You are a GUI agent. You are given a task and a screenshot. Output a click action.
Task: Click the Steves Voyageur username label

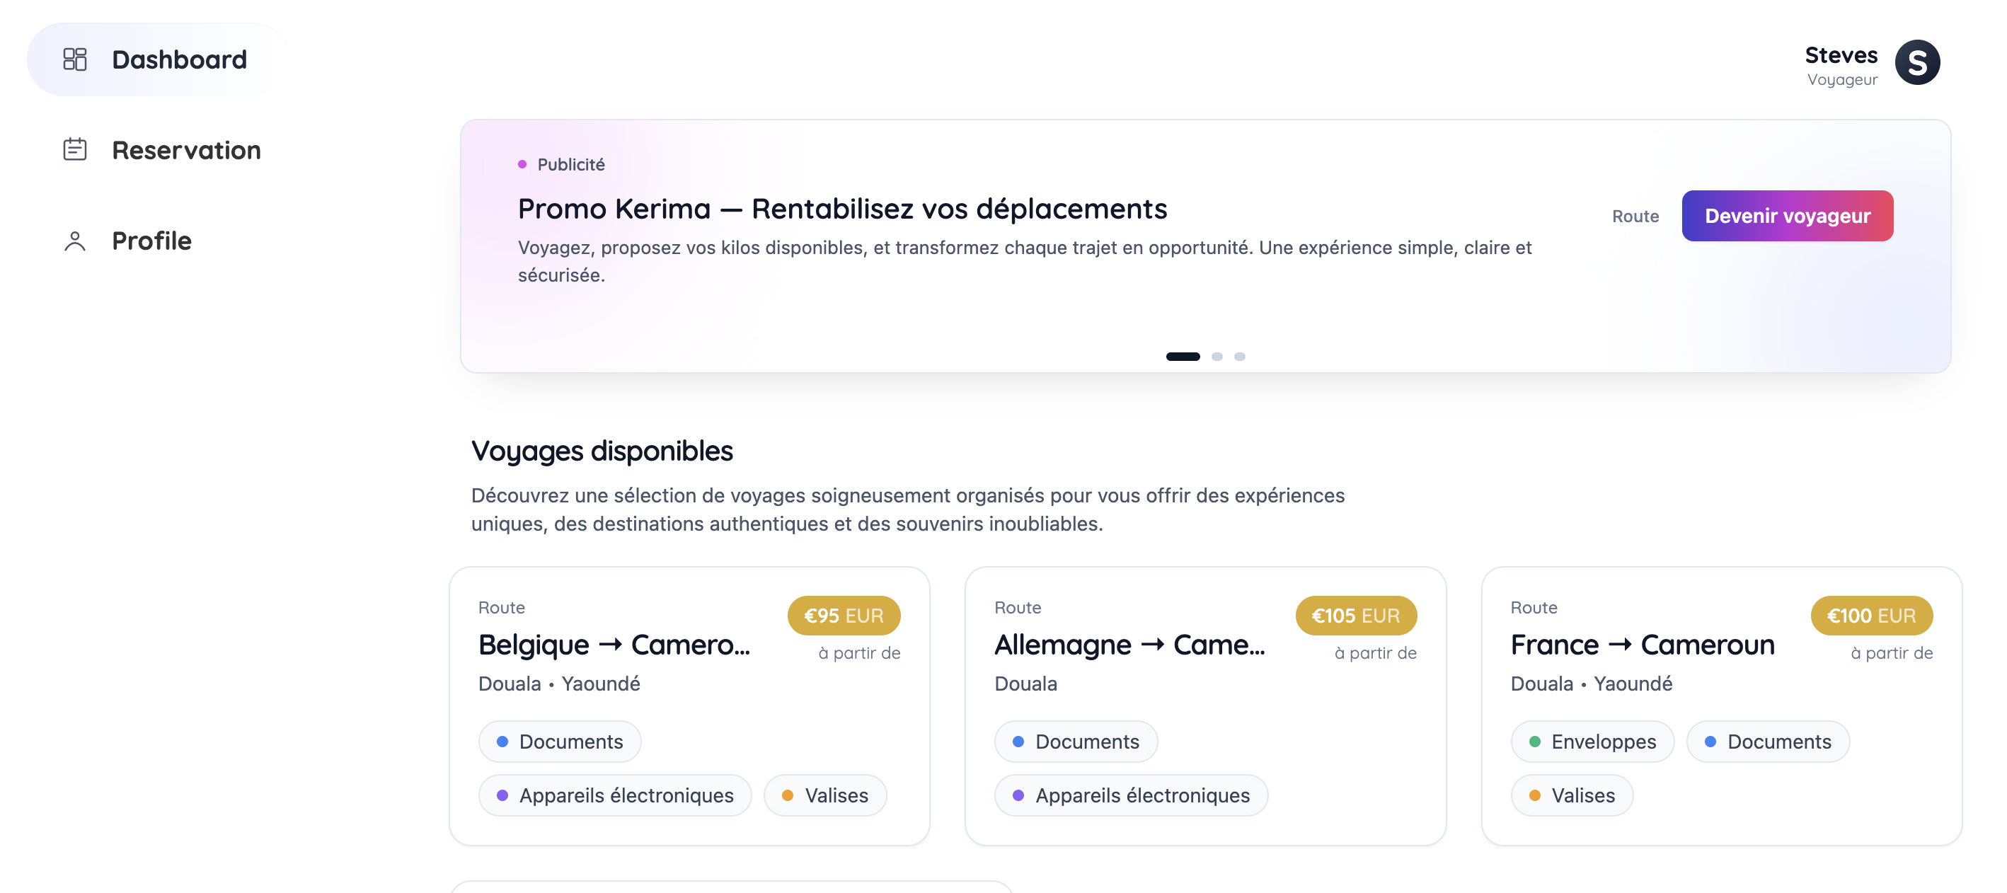(1841, 56)
